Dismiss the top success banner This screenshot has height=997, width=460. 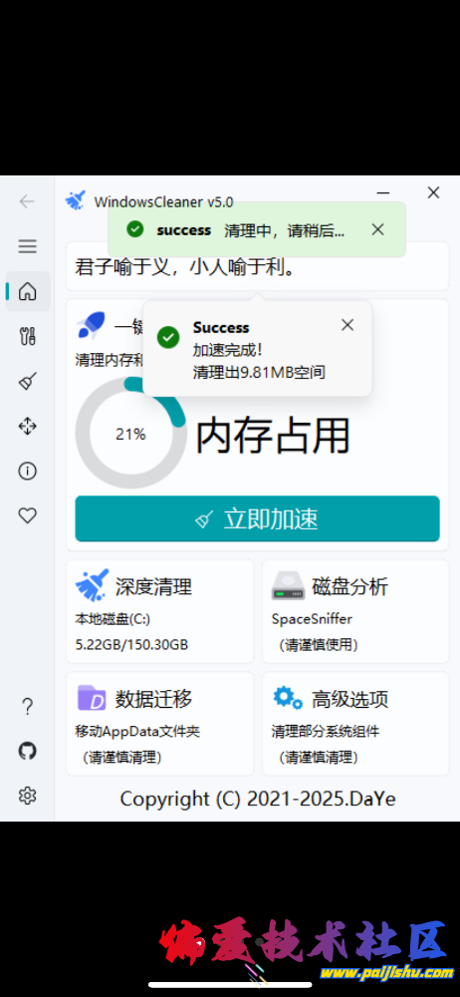click(377, 229)
